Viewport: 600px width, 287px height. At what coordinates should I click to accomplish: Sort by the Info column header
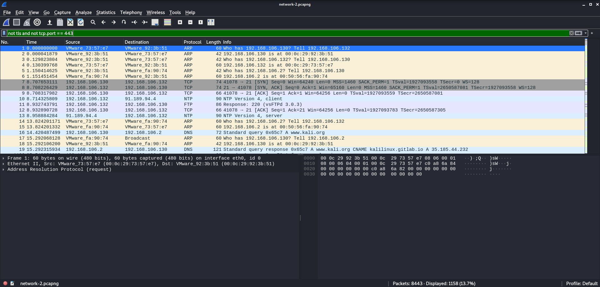[403, 42]
